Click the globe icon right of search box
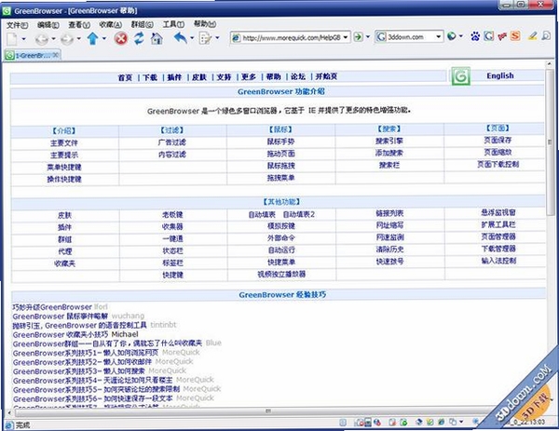Screen dimensions: 559x431 point(451,36)
